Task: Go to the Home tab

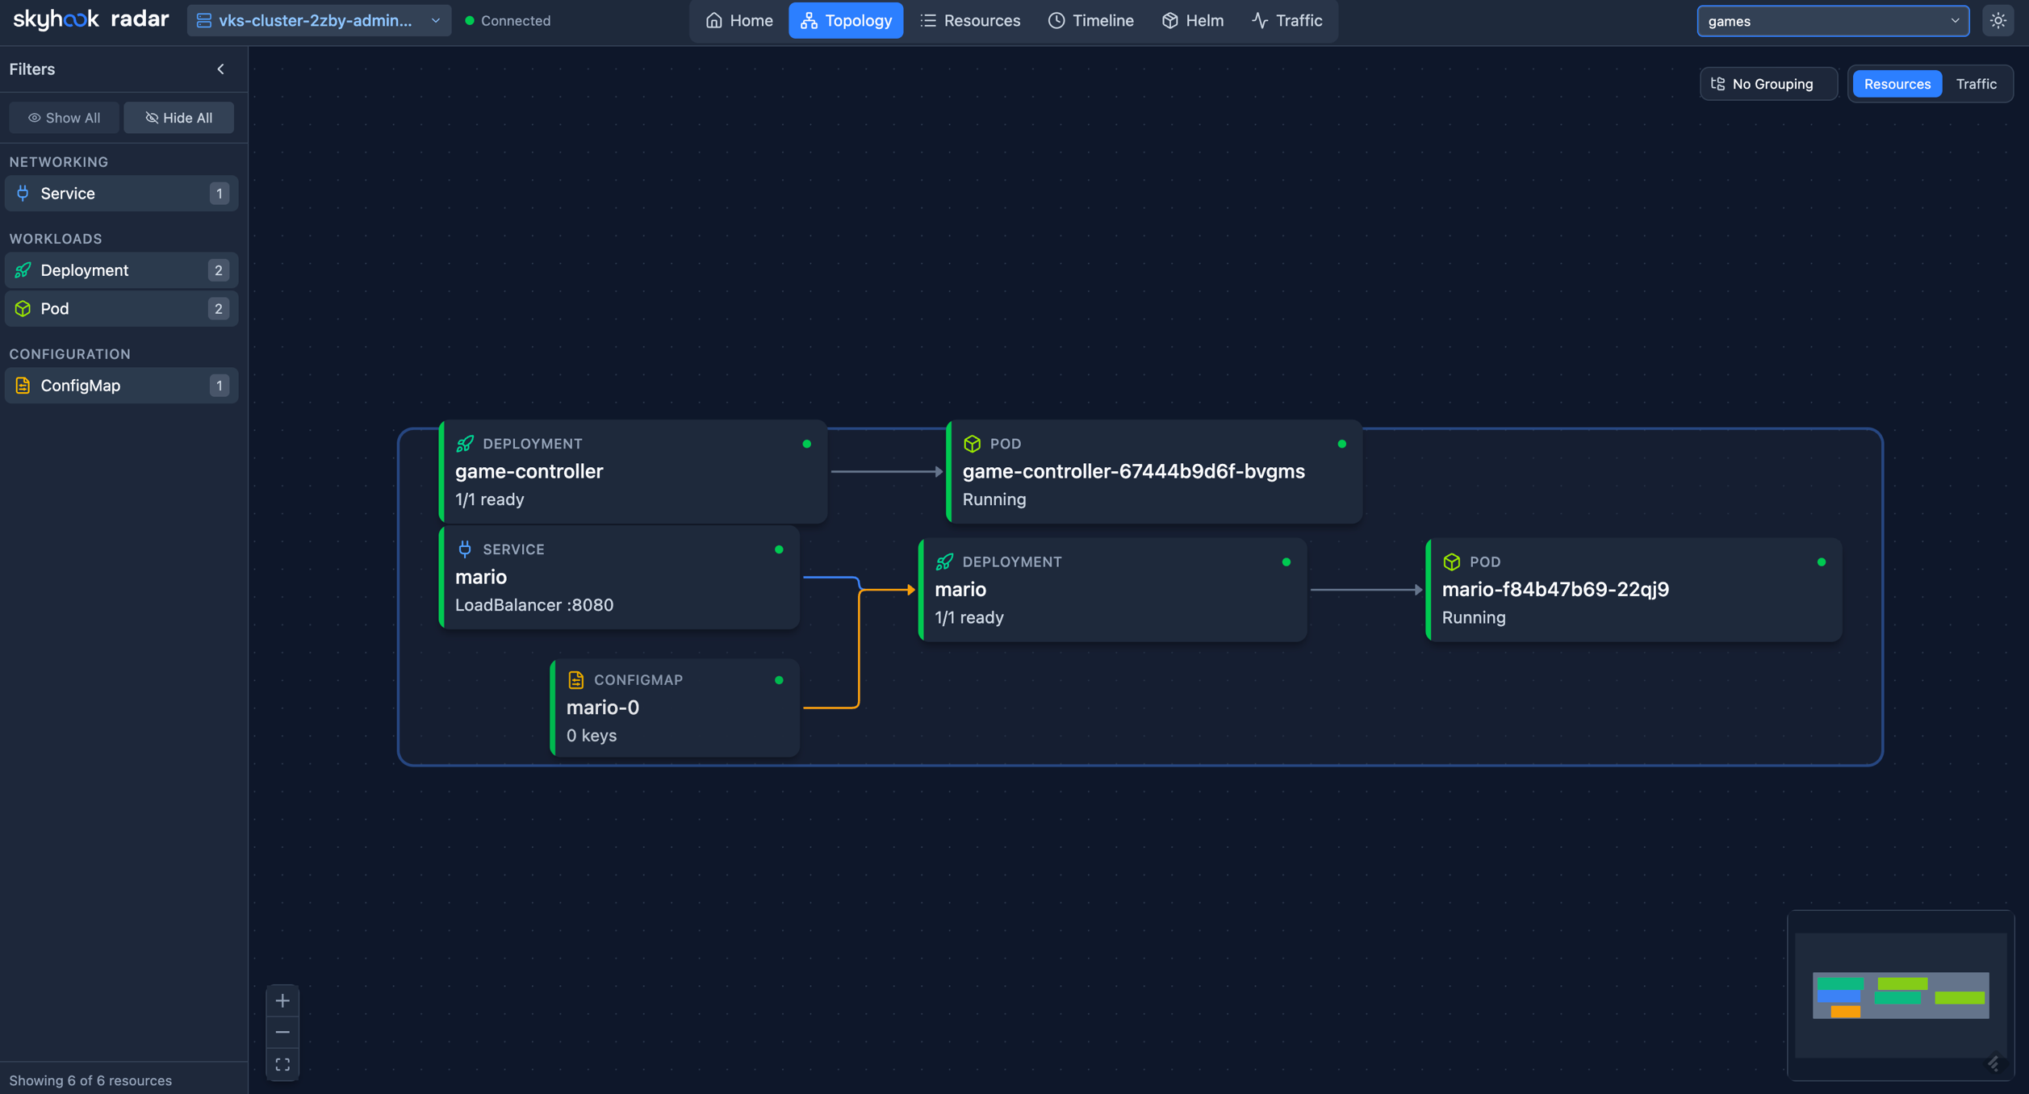Action: tap(739, 21)
